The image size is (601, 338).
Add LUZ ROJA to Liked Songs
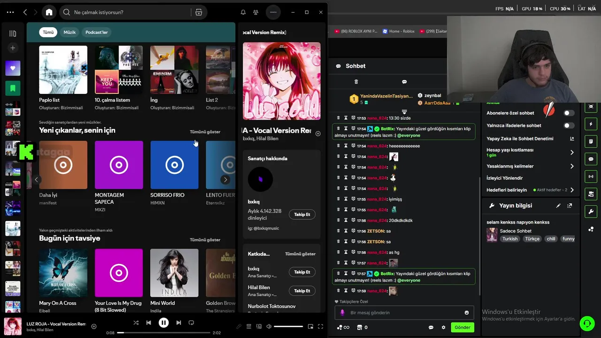(94, 326)
